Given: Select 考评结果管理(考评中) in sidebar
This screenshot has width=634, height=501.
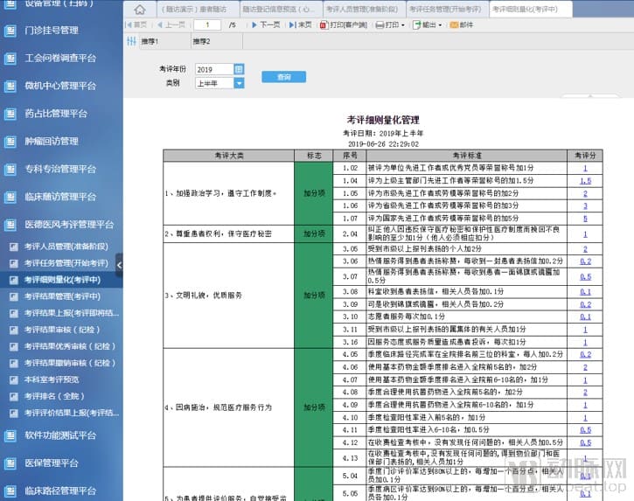Looking at the screenshot, I should pyautogui.click(x=61, y=296).
